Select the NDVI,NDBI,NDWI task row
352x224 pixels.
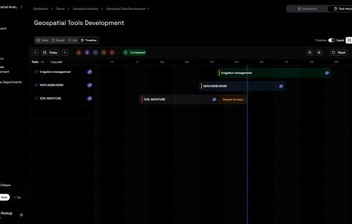62,85
